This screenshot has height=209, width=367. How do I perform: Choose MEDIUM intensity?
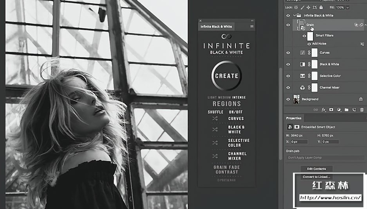tap(224, 97)
